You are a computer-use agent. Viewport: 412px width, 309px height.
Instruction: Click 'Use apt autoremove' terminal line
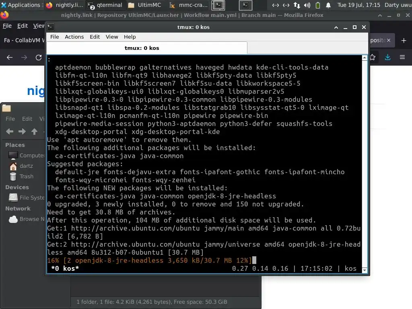[119, 140]
